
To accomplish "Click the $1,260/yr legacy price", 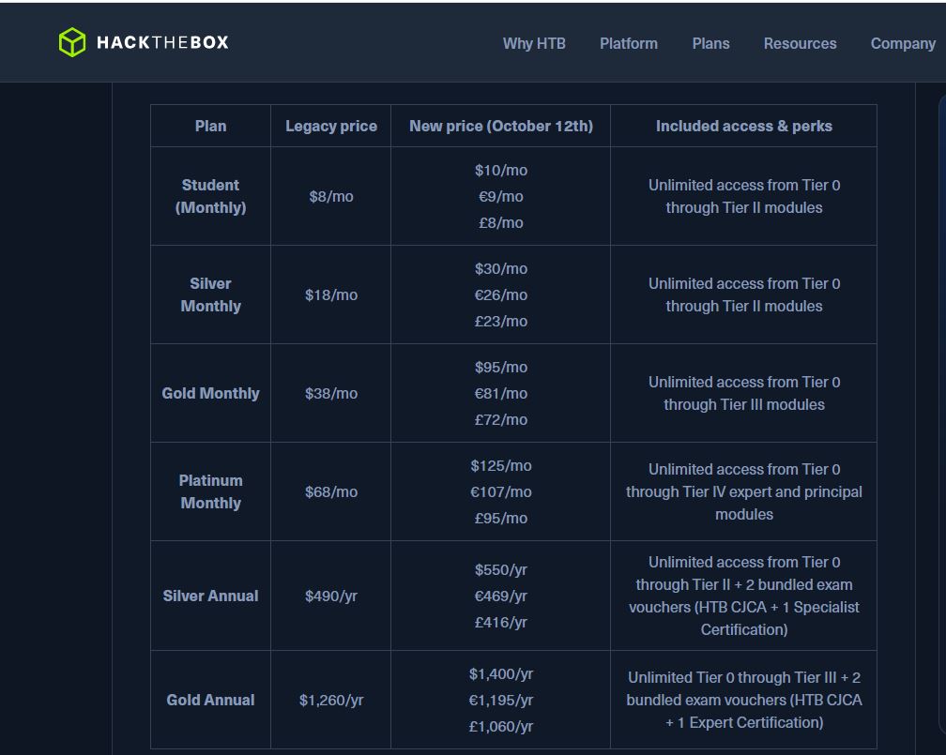I will pos(331,700).
